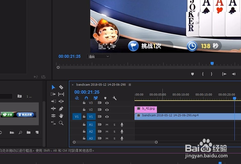This screenshot has height=164, width=241.
Task: Enable voice-over record on A1
Action: pos(122,125)
